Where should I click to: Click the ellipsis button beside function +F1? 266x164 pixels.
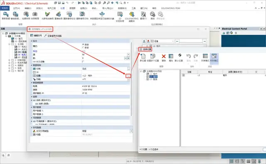[x=128, y=79]
